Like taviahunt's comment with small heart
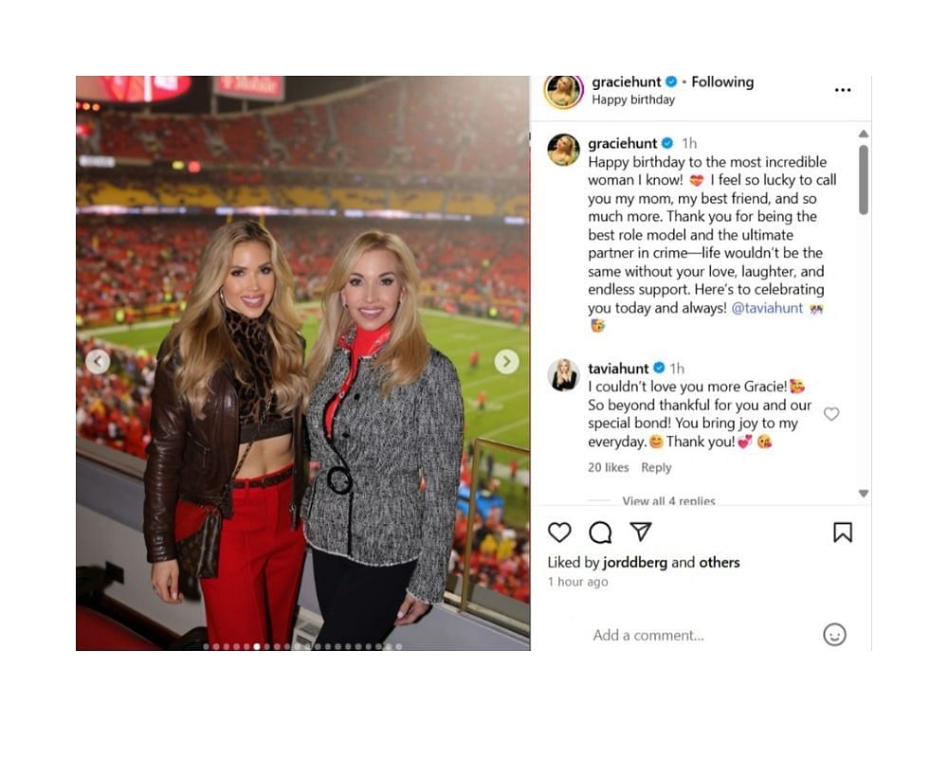The image size is (948, 758). point(832,414)
